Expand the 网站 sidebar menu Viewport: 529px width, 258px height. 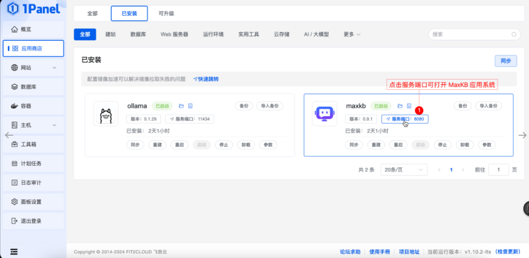coord(33,68)
